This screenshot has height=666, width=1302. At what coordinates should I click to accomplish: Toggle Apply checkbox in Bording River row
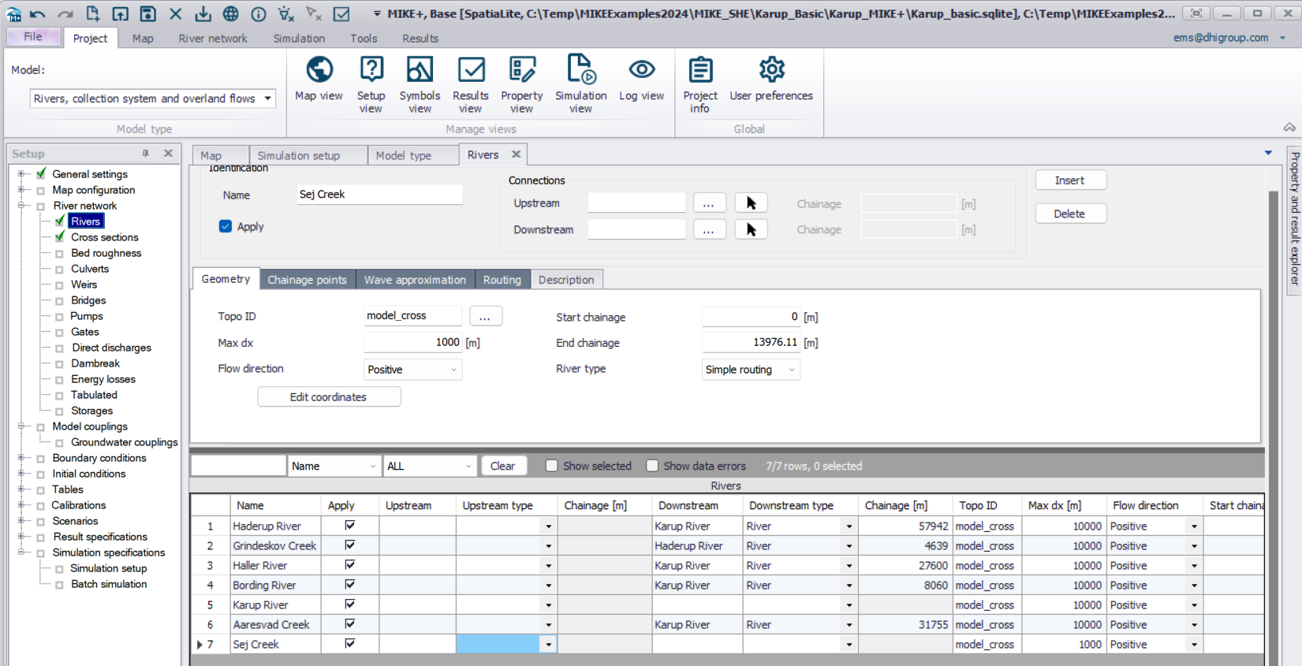(x=349, y=585)
